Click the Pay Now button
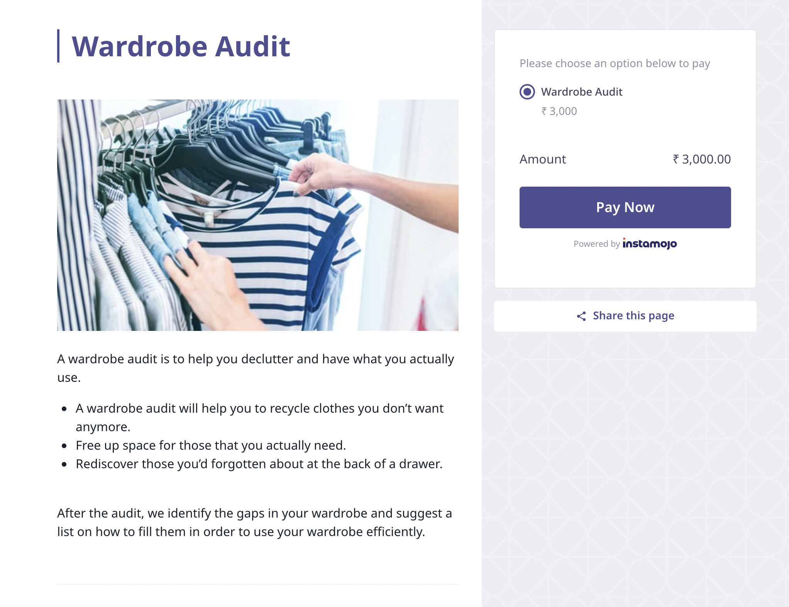The width and height of the screenshot is (789, 607). click(625, 207)
